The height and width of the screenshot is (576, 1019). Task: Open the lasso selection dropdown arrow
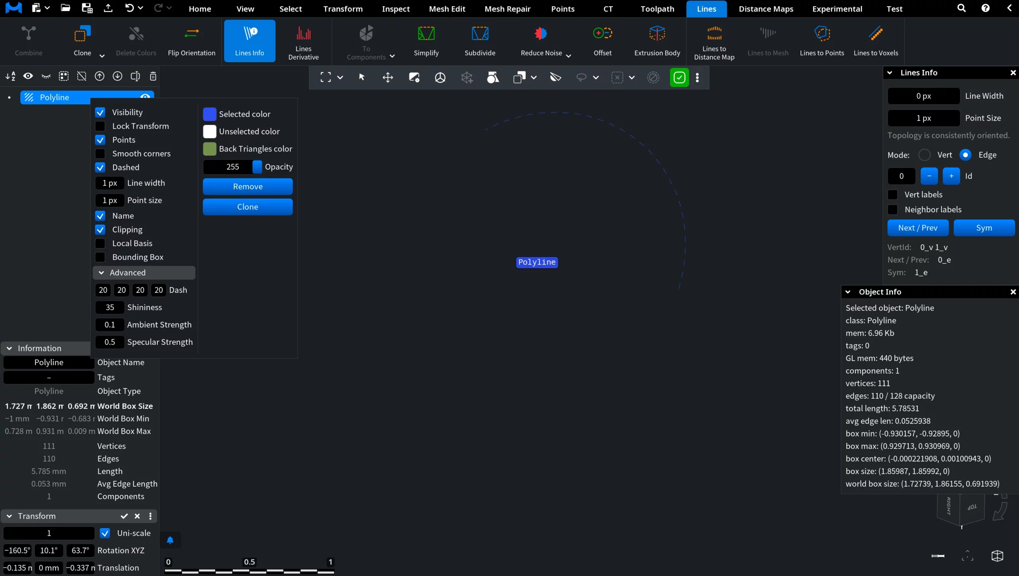(596, 77)
